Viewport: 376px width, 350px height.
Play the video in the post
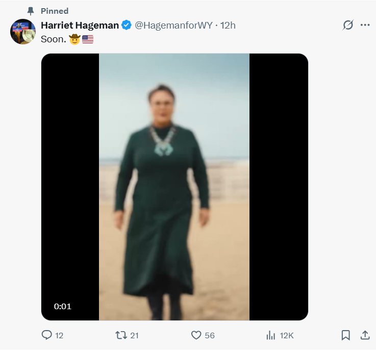tap(174, 187)
